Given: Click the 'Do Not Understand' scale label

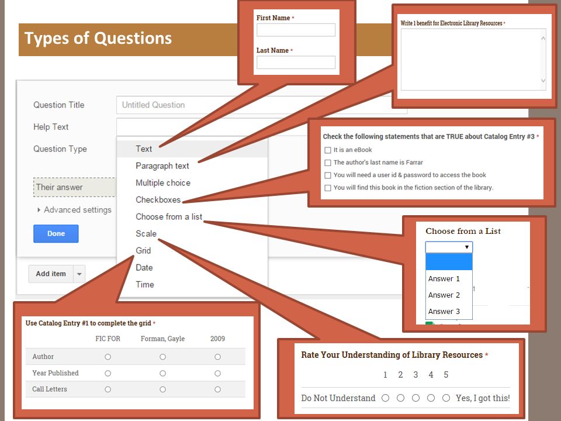Looking at the screenshot, I should click(338, 398).
